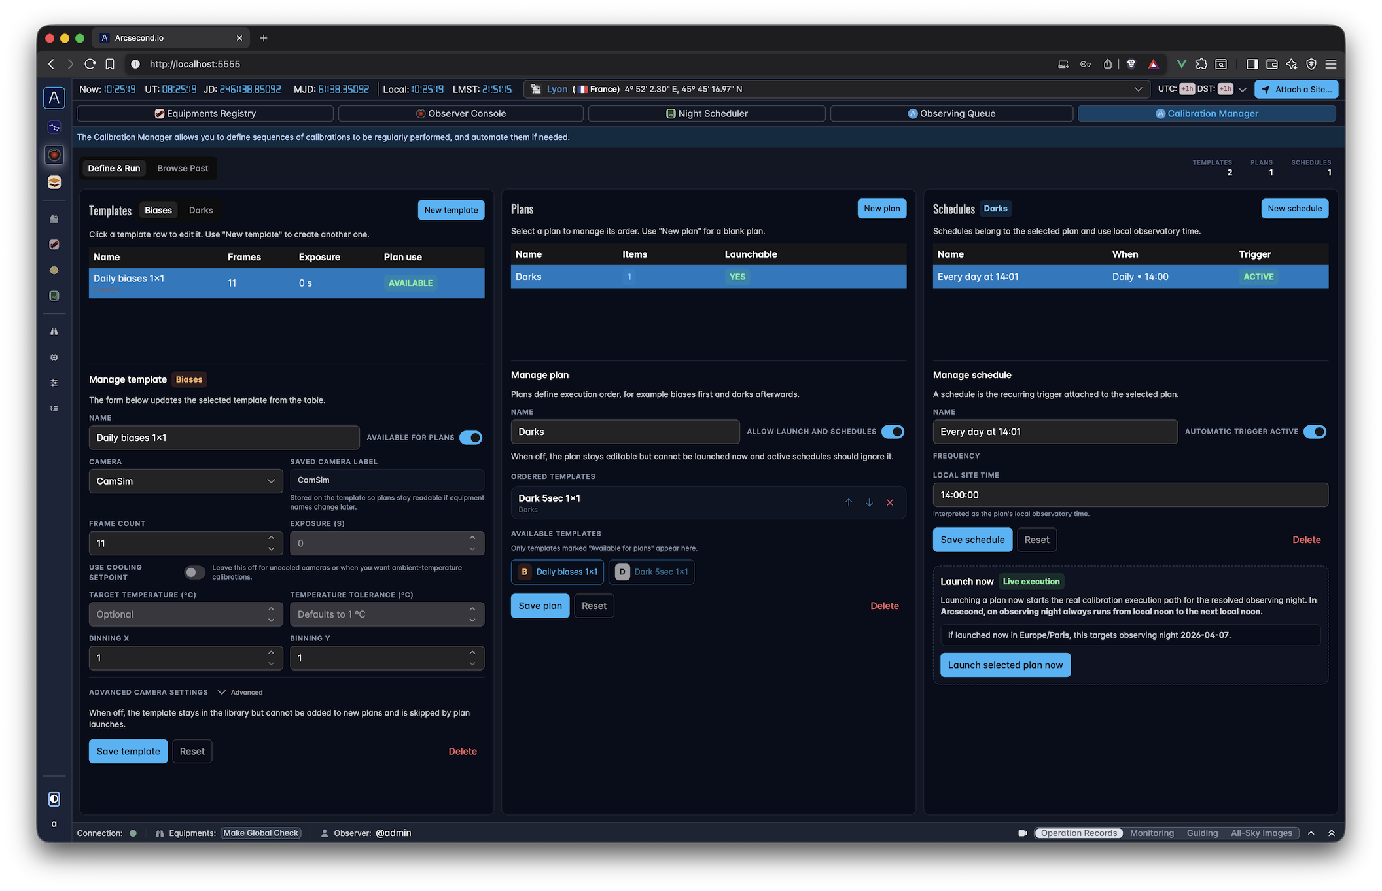Expand the UTC/DST time offset chevron
The height and width of the screenshot is (891, 1382).
point(1243,89)
